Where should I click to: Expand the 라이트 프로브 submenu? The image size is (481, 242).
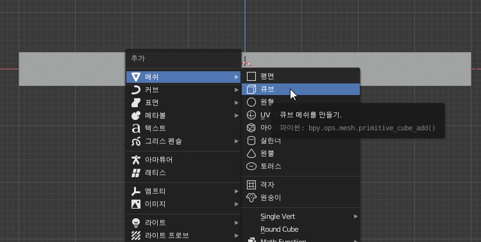183,236
